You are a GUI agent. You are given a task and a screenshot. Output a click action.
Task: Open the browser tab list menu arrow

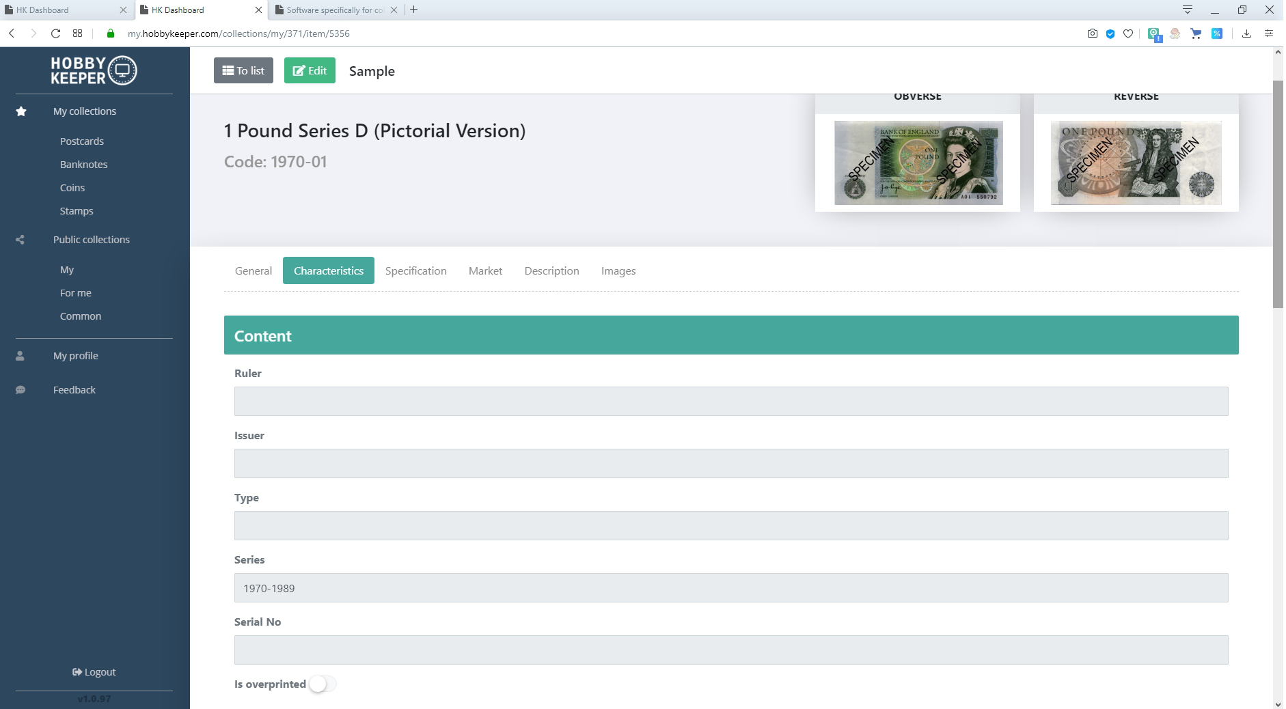[x=1188, y=10]
